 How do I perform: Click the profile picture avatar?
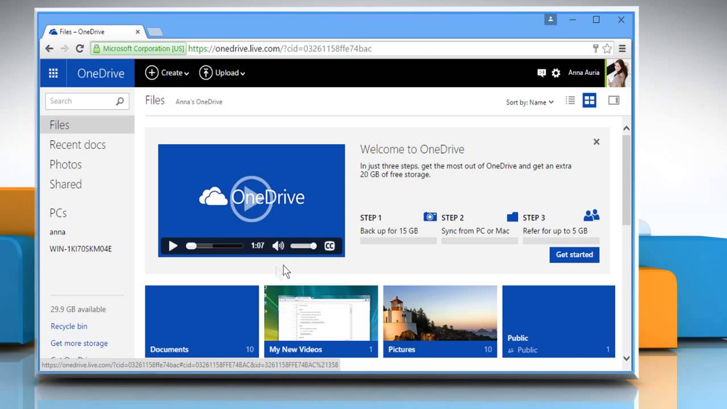click(617, 73)
